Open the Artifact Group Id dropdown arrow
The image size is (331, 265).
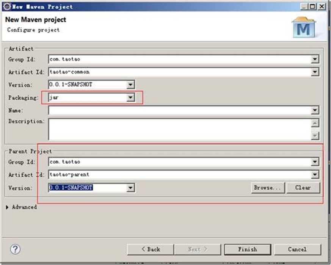tap(315, 59)
